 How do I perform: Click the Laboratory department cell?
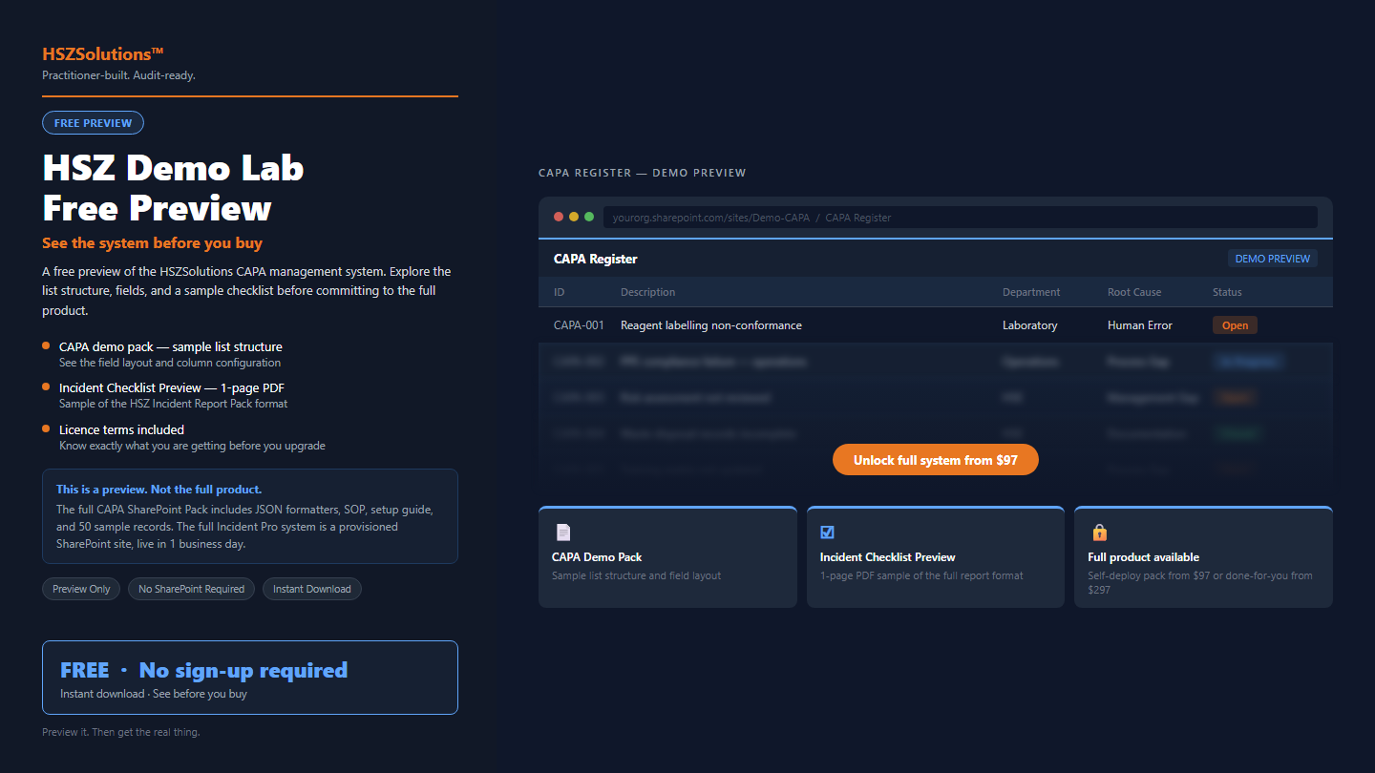[x=1030, y=325]
